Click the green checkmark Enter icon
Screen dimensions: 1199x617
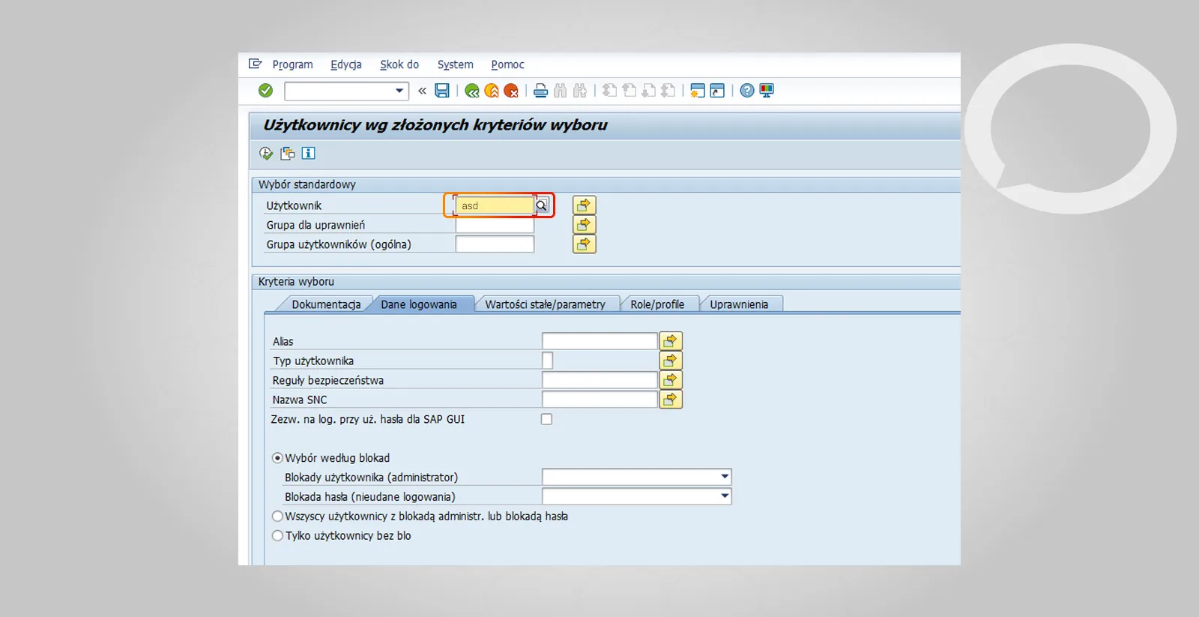265,91
